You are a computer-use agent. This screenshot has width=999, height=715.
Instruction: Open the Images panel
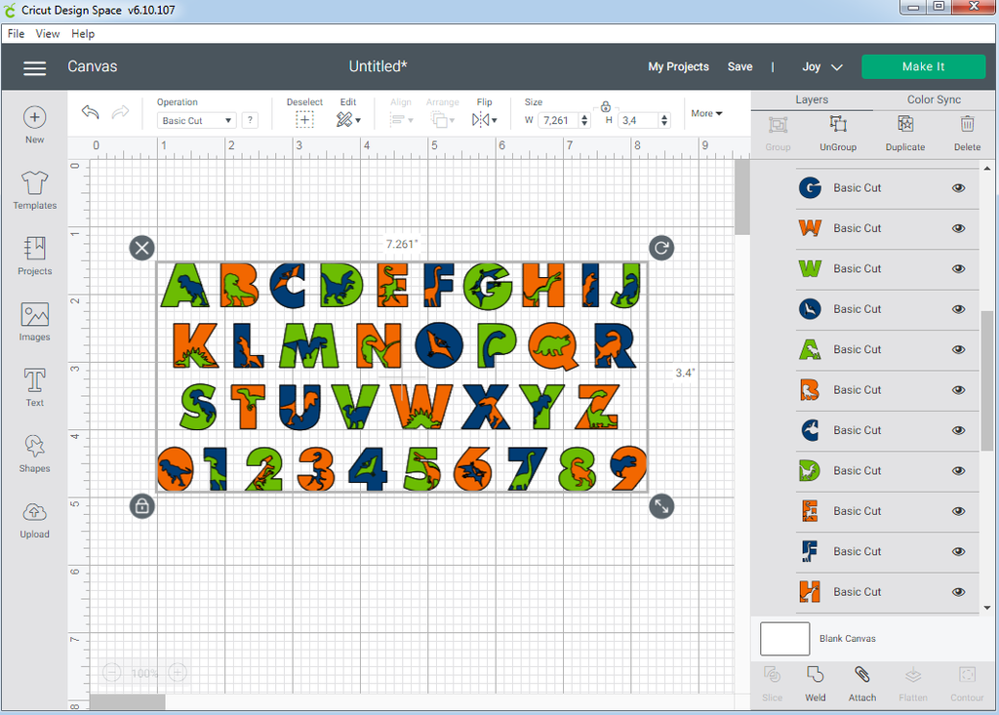(x=34, y=322)
